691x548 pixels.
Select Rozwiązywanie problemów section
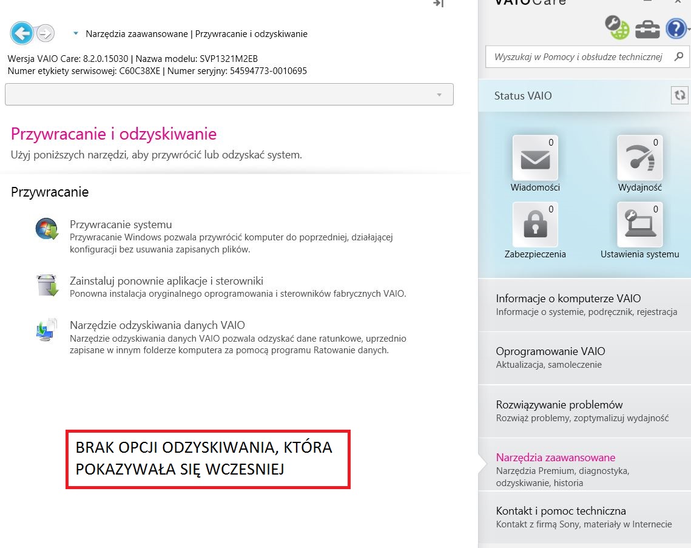coord(584,411)
